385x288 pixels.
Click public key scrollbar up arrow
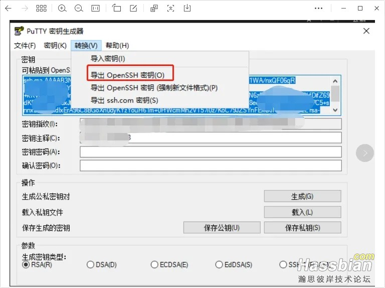(335, 81)
